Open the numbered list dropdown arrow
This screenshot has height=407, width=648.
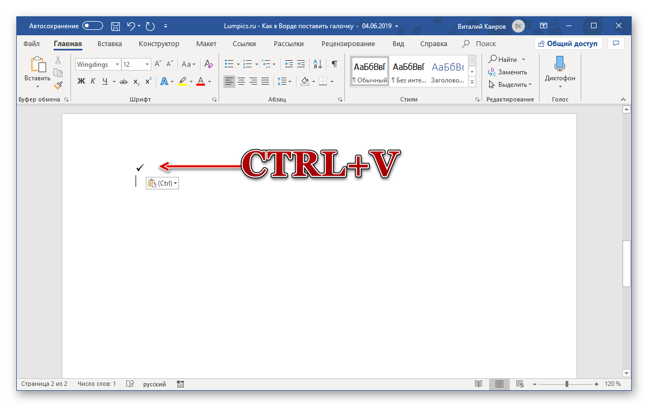(256, 65)
